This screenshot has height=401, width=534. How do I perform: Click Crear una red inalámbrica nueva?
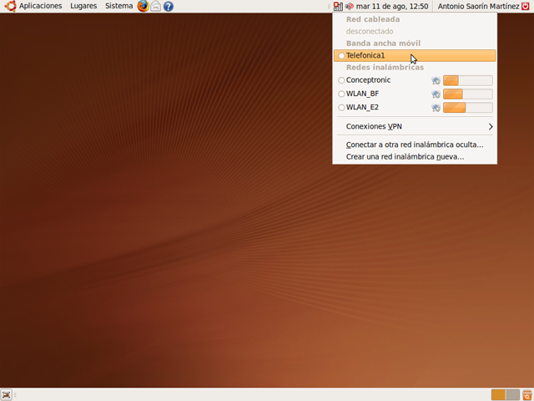point(405,156)
